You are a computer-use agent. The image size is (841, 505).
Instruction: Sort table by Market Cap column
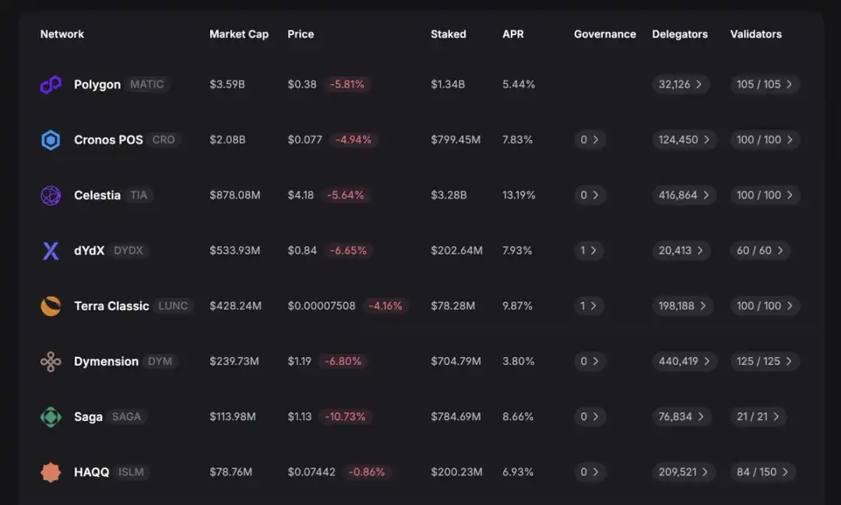(238, 34)
